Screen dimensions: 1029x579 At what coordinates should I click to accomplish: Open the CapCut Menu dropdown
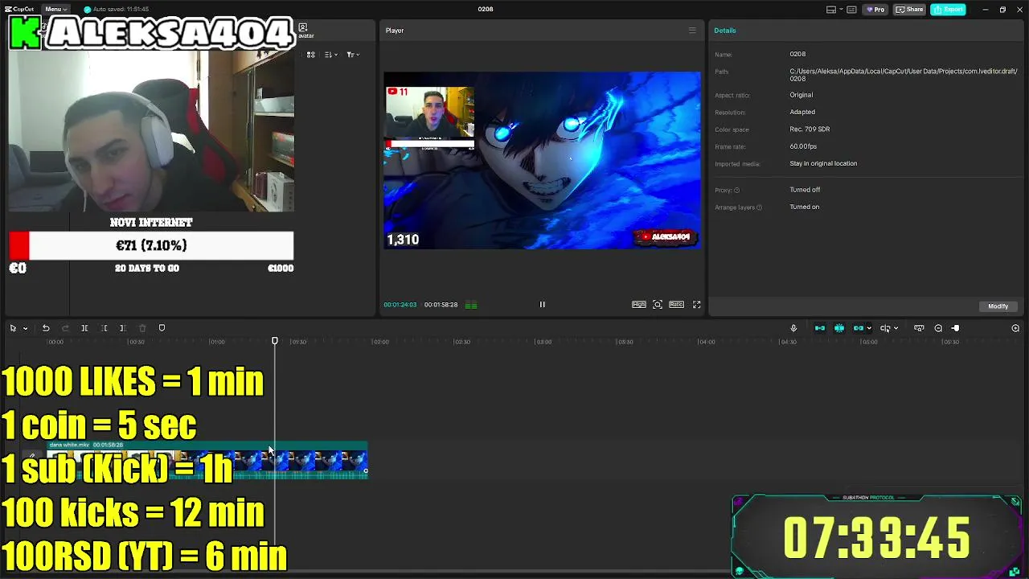pyautogui.click(x=56, y=9)
